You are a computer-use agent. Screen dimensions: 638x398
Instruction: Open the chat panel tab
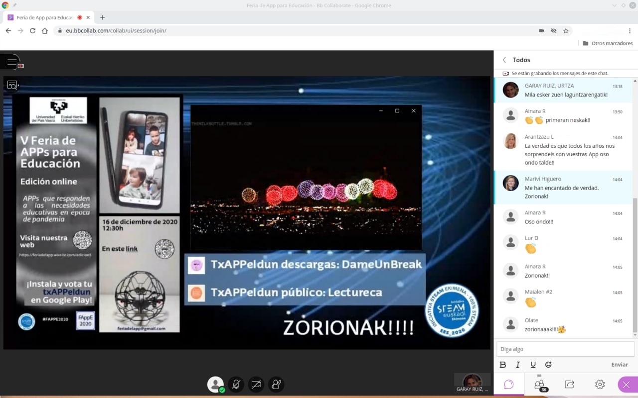(x=509, y=385)
